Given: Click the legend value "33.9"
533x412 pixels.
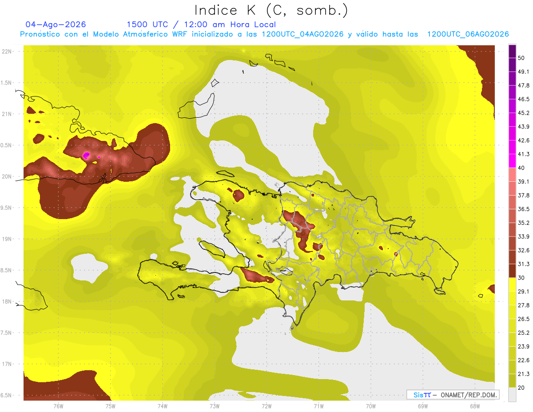Looking at the screenshot, I should point(524,236).
